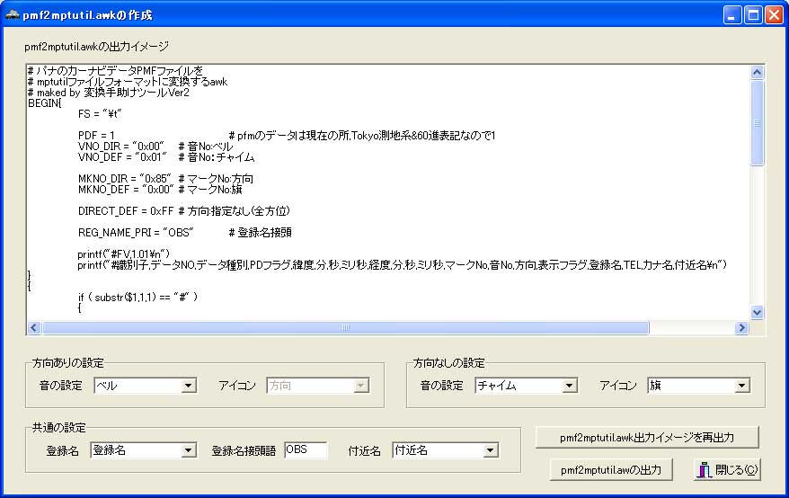Click the MKNO_DEF = "0x00" line

(x=160, y=190)
